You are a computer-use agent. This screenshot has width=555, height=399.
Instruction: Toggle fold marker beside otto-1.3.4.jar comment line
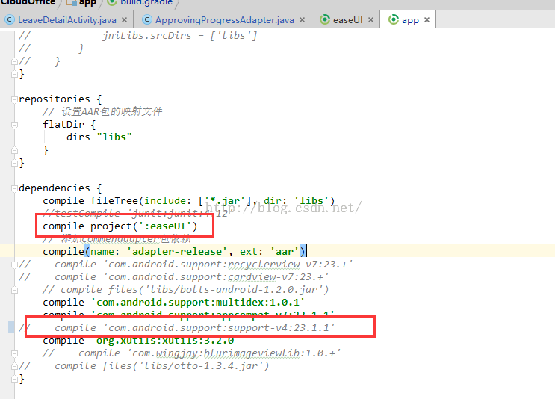(x=14, y=366)
